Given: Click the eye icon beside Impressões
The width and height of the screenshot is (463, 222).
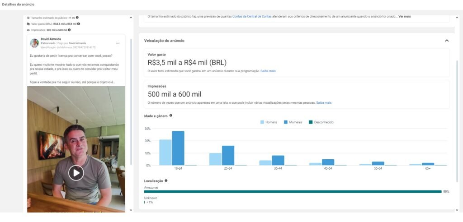Looking at the screenshot, I should click(x=28, y=30).
